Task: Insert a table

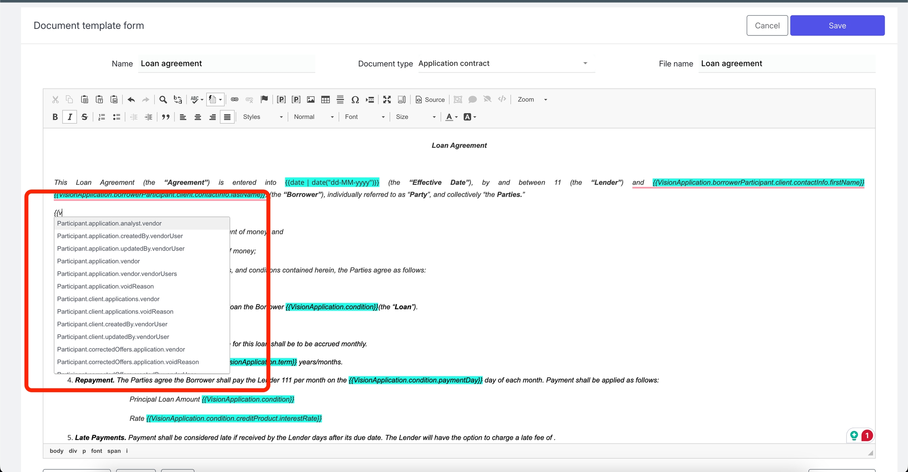Action: pos(326,100)
